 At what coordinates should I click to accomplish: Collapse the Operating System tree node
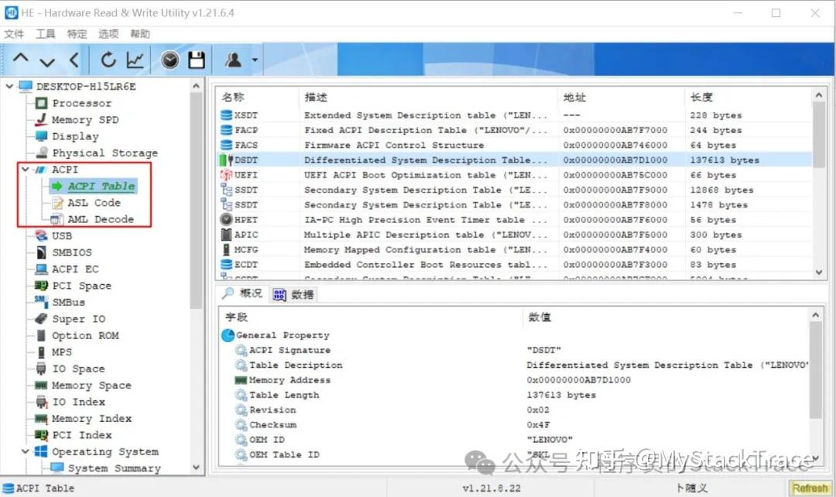click(25, 451)
